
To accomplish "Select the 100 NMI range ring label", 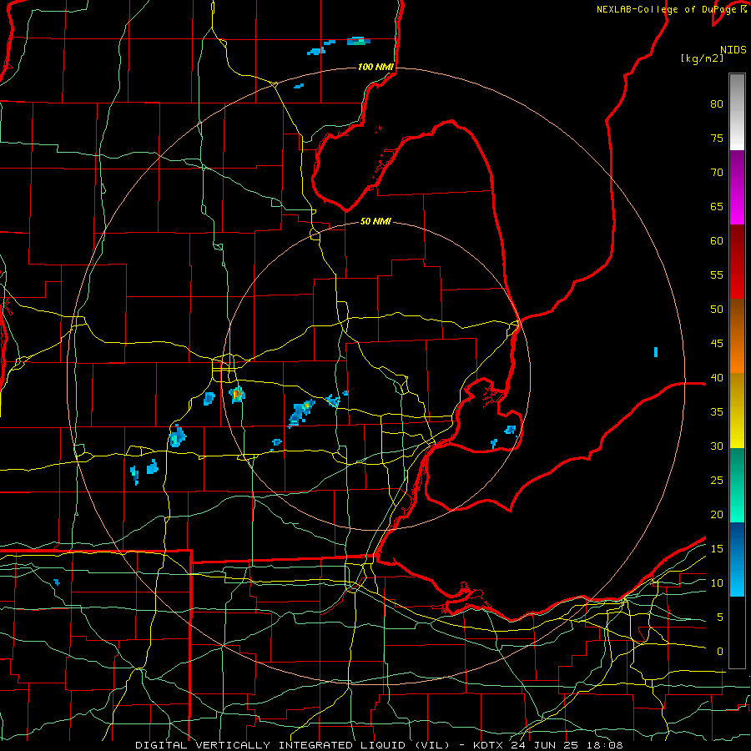I will (375, 67).
